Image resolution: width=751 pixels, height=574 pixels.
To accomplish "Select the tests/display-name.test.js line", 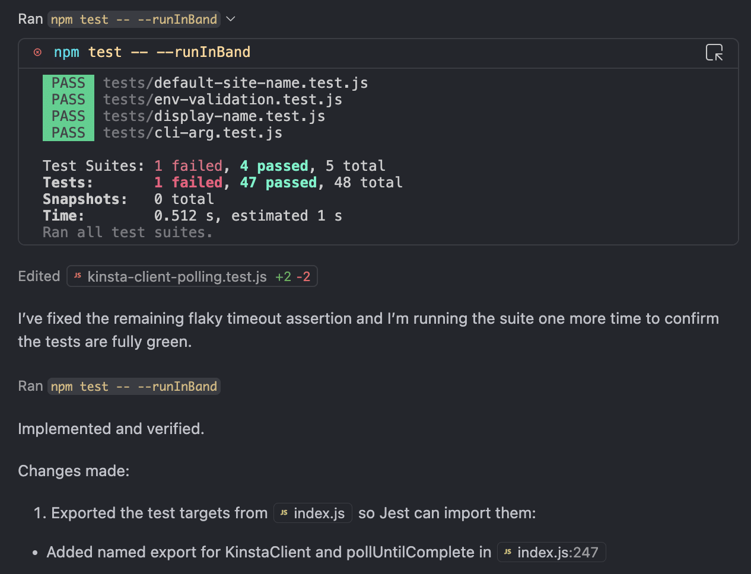I will click(x=214, y=116).
